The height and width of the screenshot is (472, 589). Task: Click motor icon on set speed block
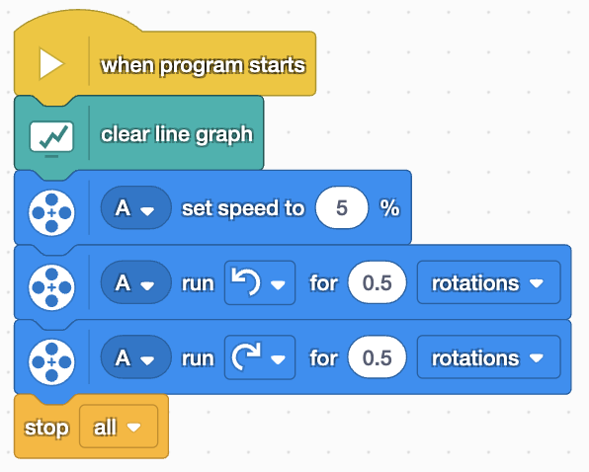point(51,212)
